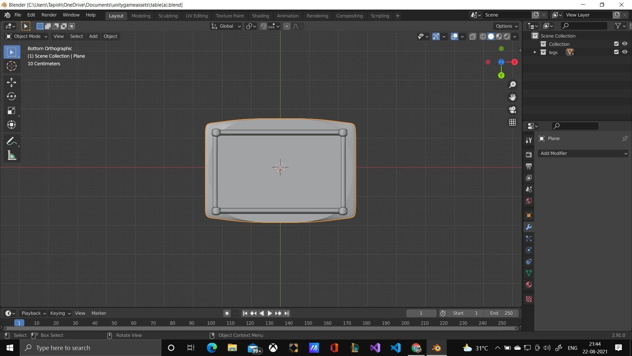Switch to wireframe shading
The image size is (632, 356).
tap(483, 37)
